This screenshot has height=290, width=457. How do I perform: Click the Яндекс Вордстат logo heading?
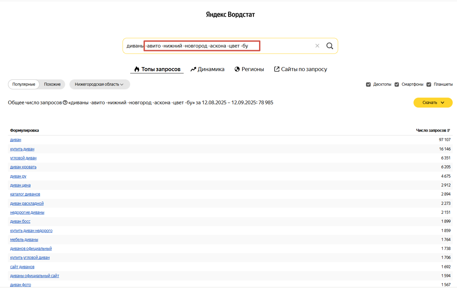[230, 15]
